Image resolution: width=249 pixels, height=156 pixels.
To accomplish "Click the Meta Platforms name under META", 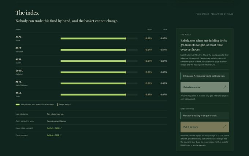I will coord(22,85).
